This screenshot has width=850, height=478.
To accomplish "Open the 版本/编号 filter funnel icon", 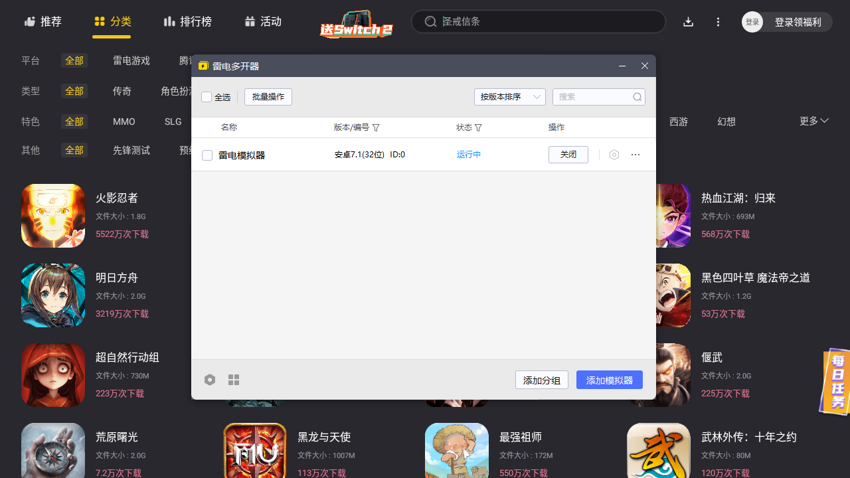I will (376, 127).
